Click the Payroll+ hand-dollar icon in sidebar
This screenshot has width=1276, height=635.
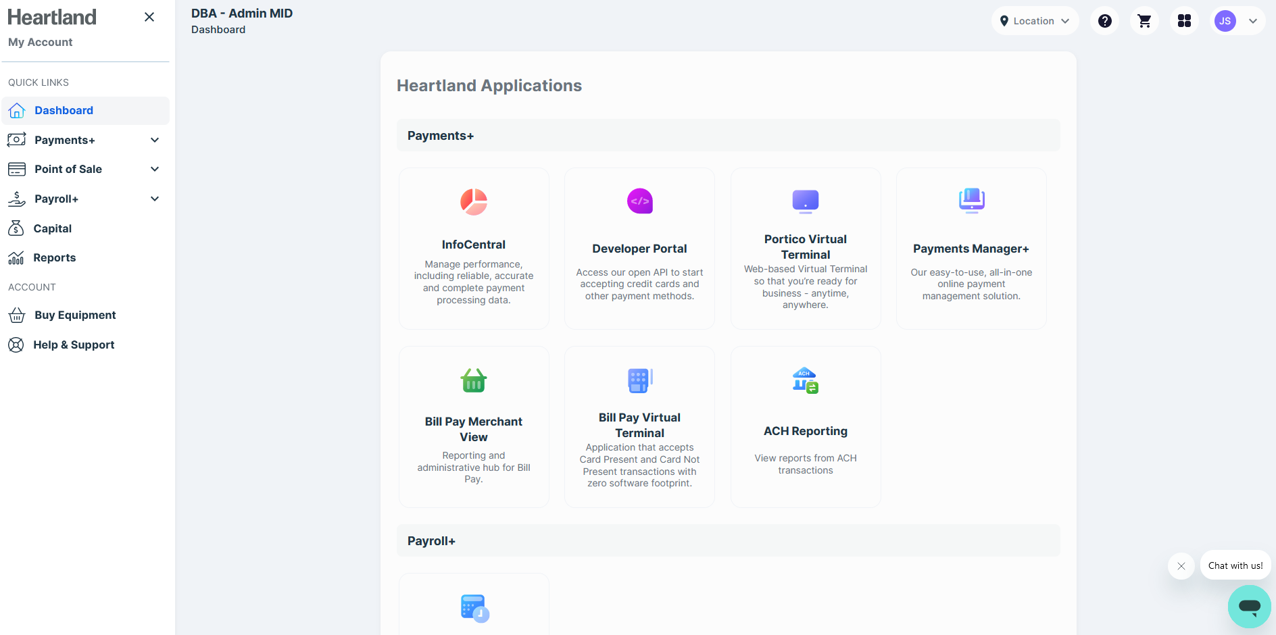click(x=17, y=199)
